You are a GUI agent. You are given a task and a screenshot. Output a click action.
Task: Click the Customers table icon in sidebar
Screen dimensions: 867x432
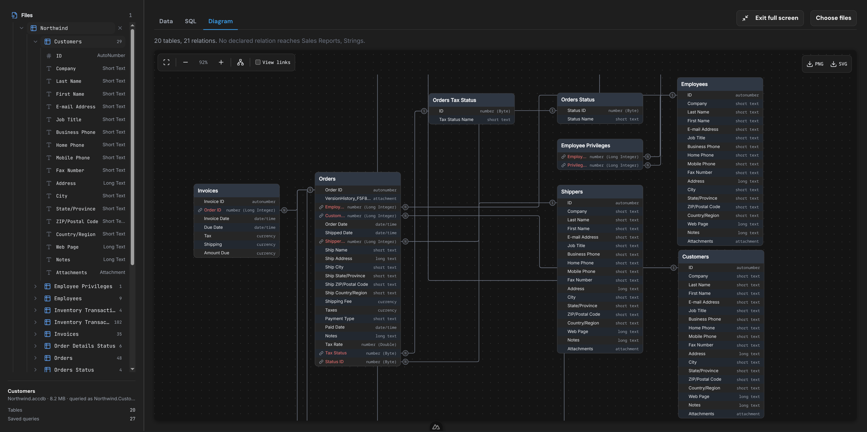(47, 41)
